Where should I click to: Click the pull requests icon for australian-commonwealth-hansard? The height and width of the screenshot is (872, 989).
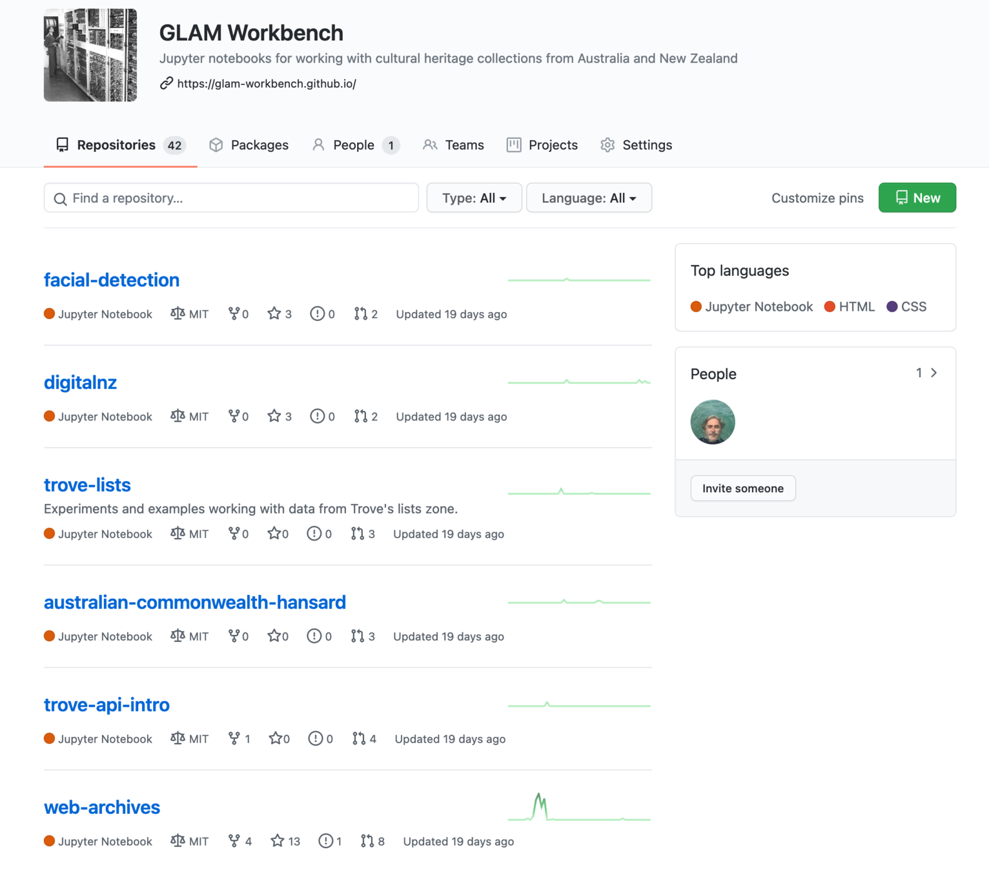click(x=358, y=636)
